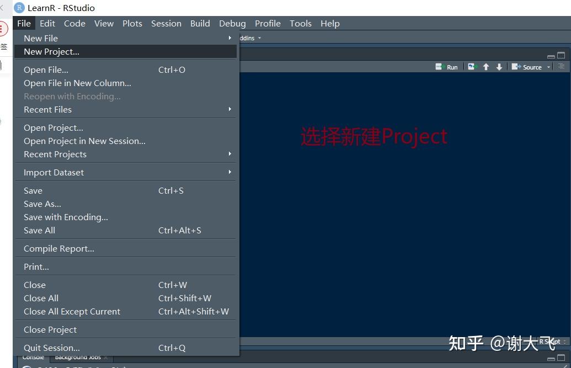Switch to the Background Jobs tab
Image resolution: width=571 pixels, height=368 pixels.
coord(78,358)
